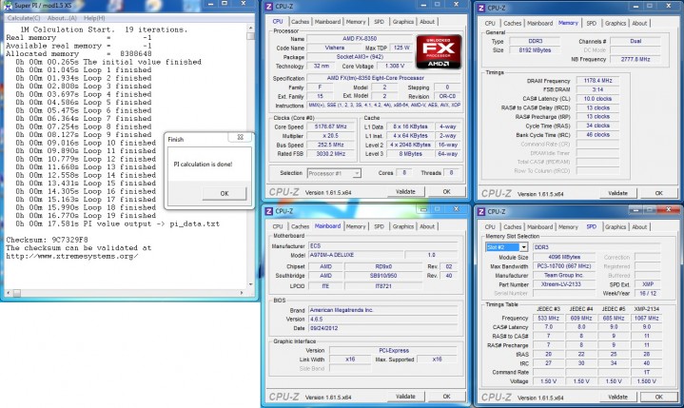Image resolution: width=684 pixels, height=408 pixels.
Task: Click NB Frequency value 2777.8 MHz
Action: click(x=635, y=59)
